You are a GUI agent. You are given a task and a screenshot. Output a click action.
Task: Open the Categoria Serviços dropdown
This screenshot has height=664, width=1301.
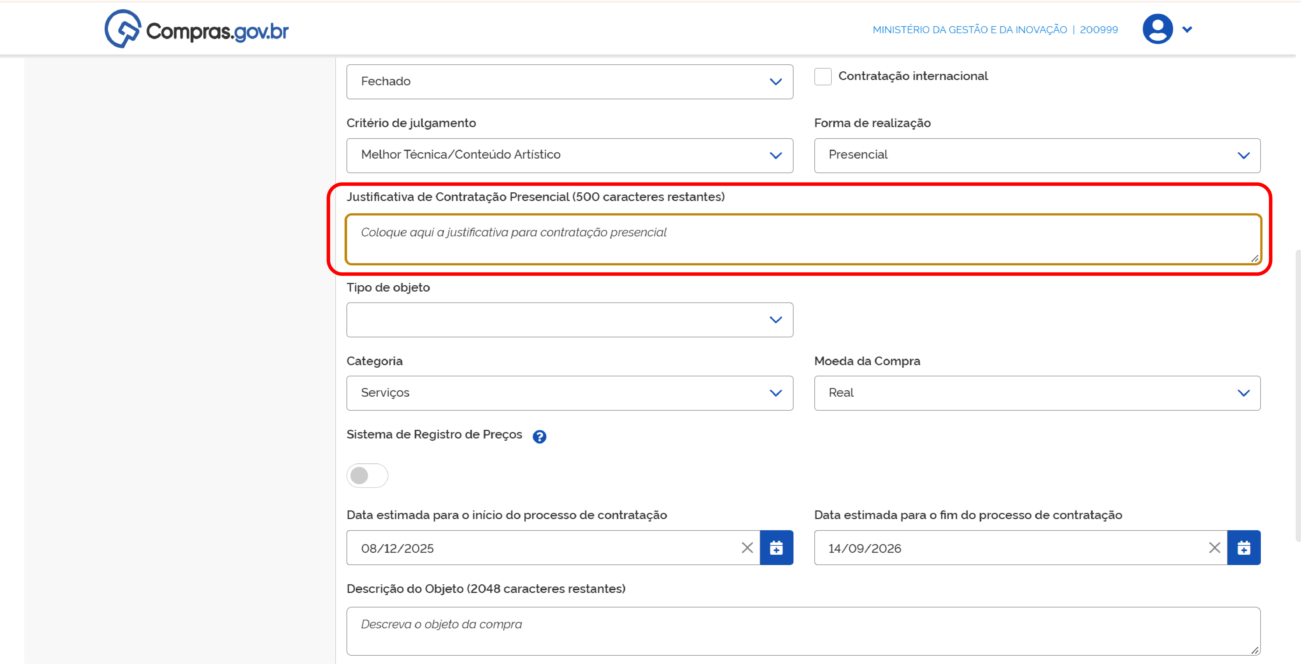[569, 393]
